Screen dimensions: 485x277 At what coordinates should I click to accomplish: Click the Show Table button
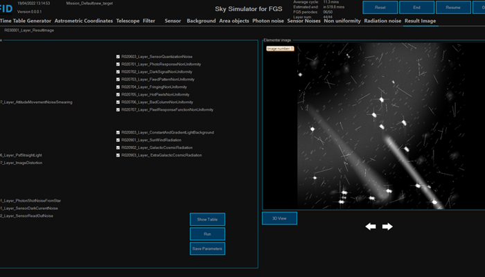208,220
